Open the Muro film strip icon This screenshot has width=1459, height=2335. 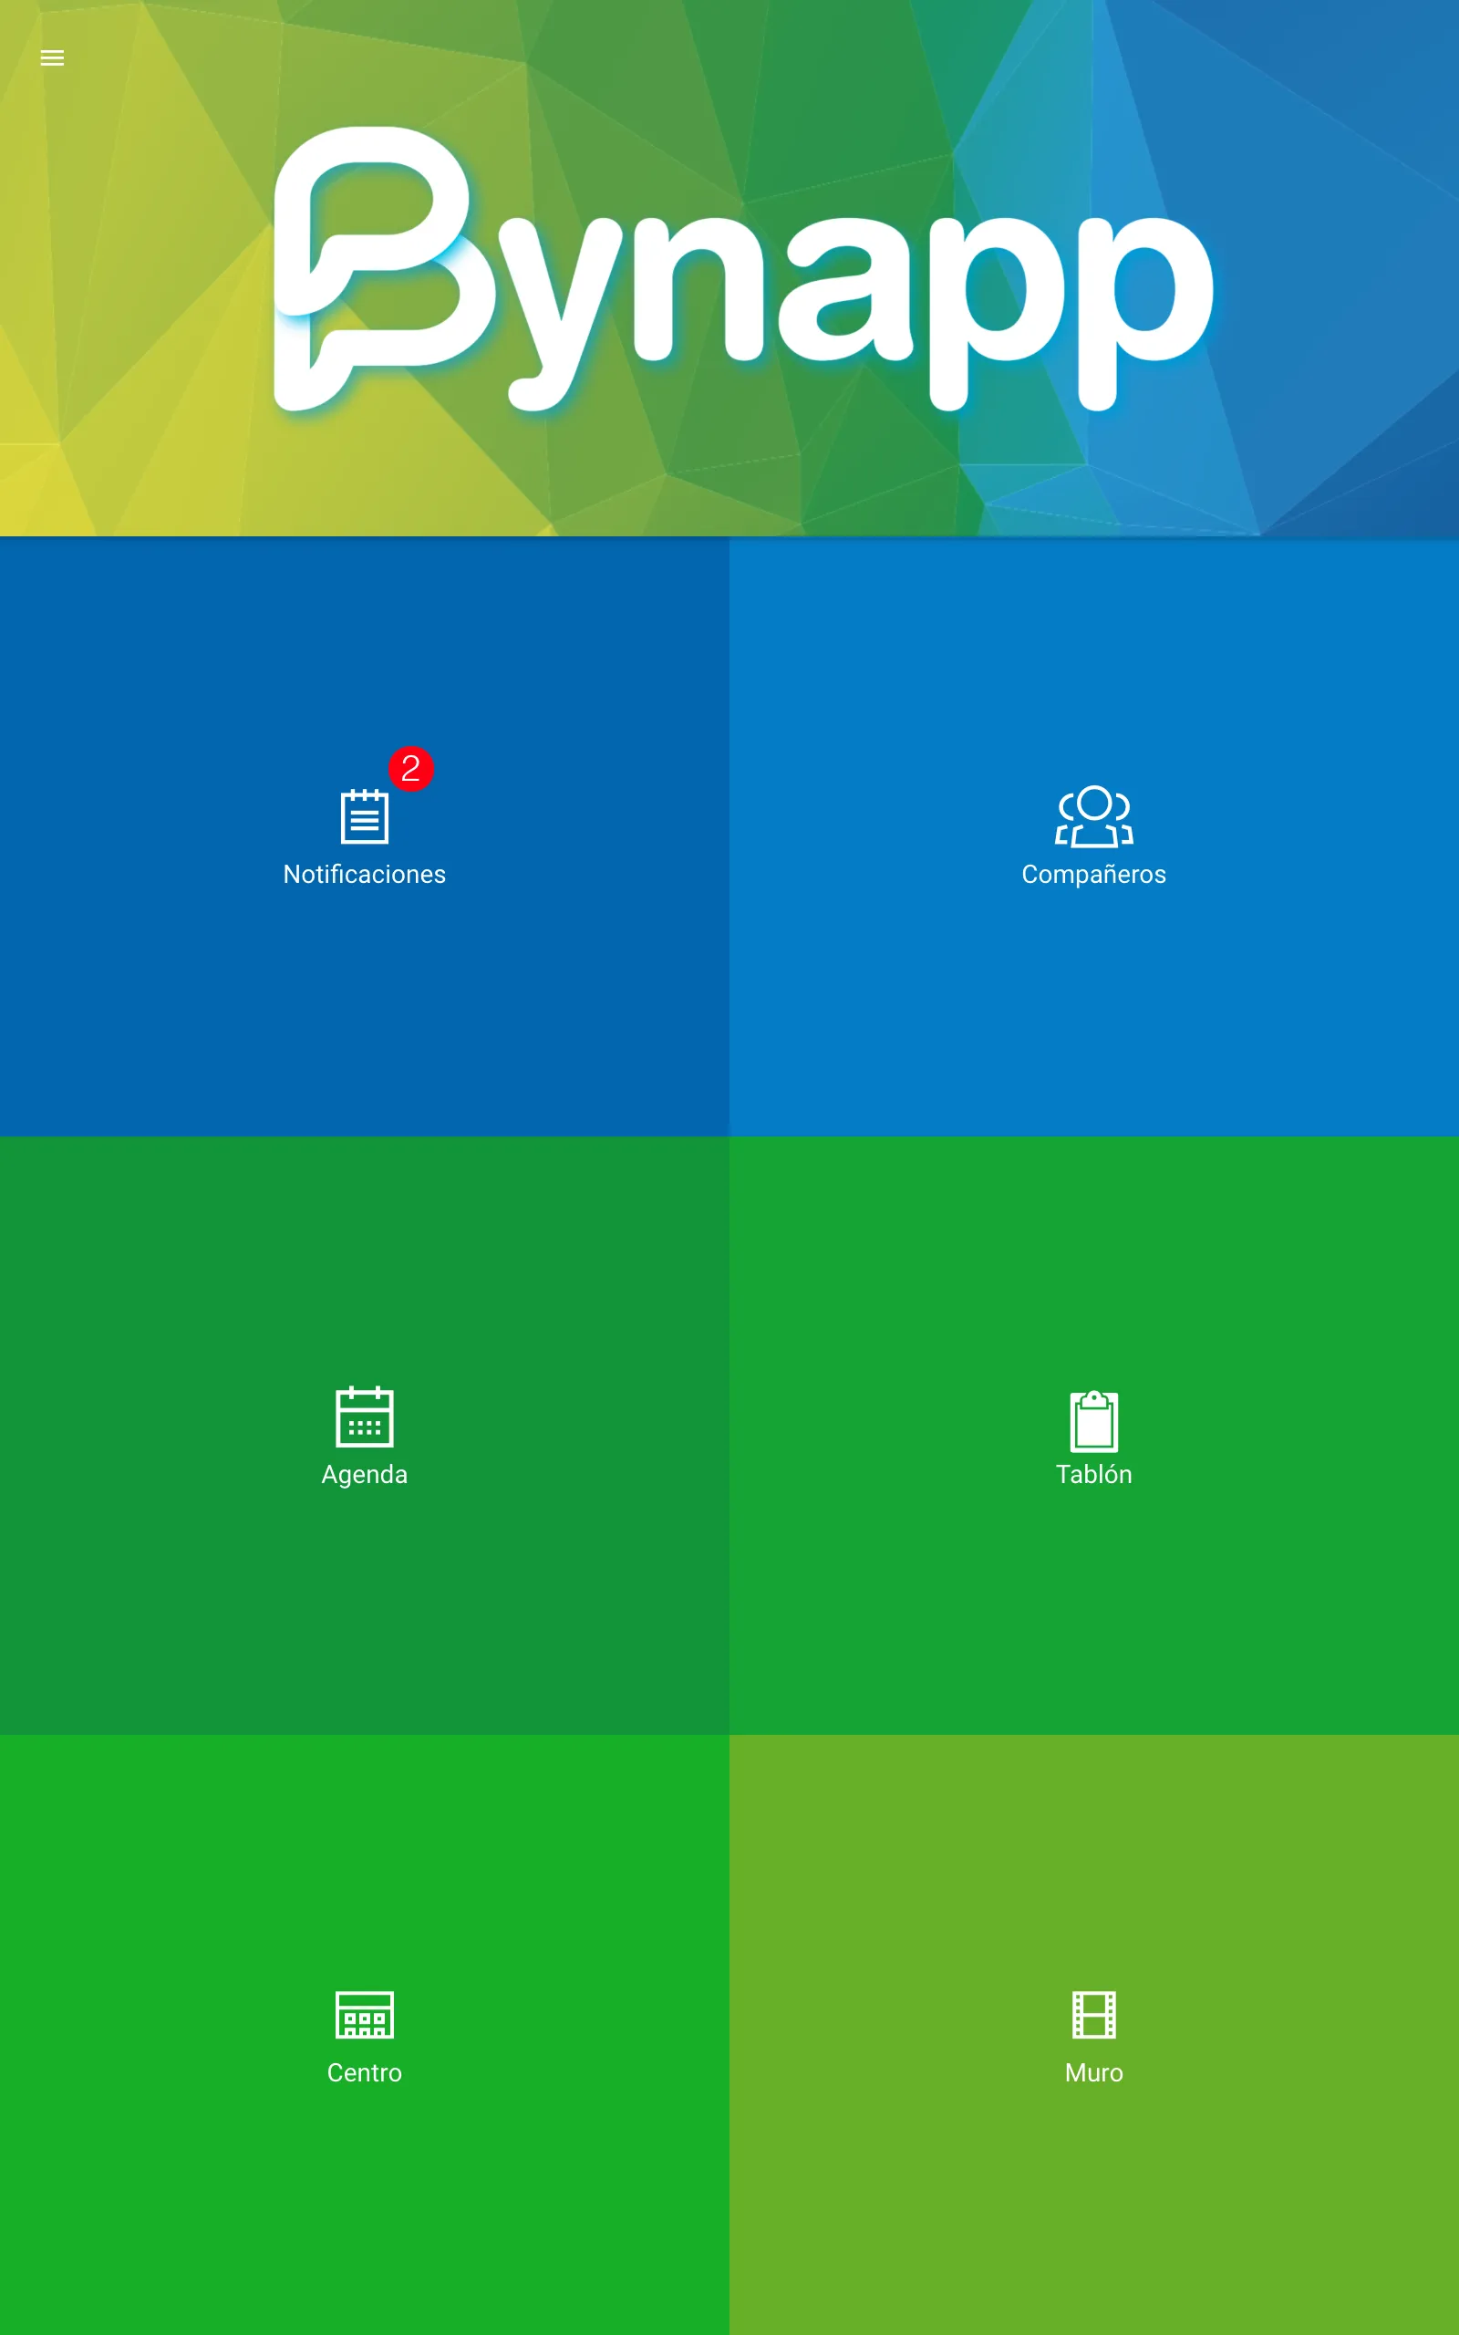(1094, 2015)
